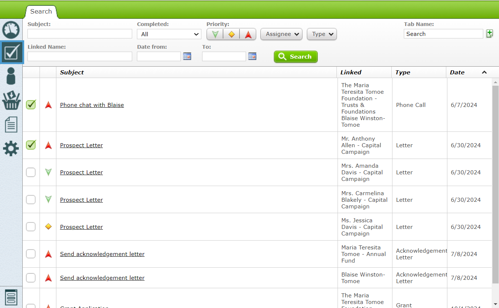499x308 pixels.
Task: Click red priority icon of Blaise Winston-Tomoe acknowledgement row
Action: tap(48, 278)
